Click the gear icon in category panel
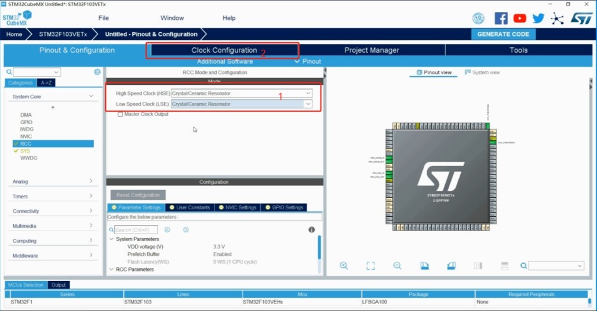597x311 pixels. (x=97, y=72)
